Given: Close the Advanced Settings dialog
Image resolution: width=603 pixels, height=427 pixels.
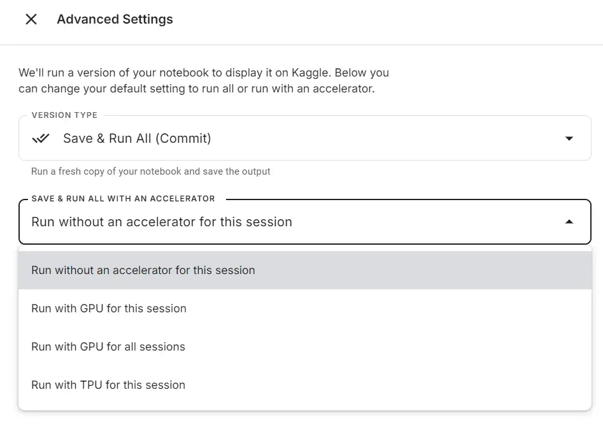Looking at the screenshot, I should point(31,19).
